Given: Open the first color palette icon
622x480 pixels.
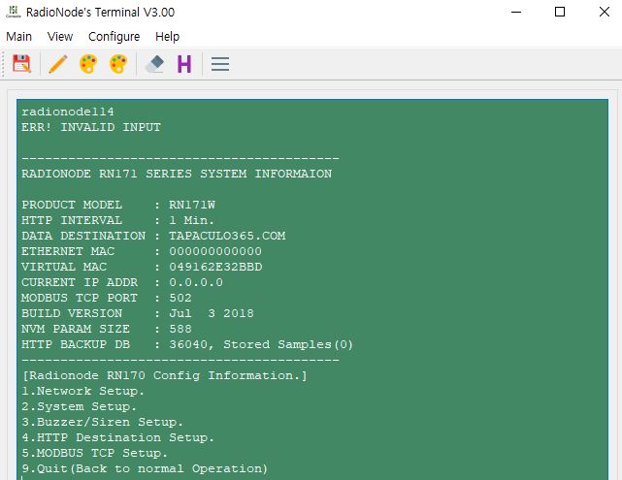Looking at the screenshot, I should (x=88, y=64).
